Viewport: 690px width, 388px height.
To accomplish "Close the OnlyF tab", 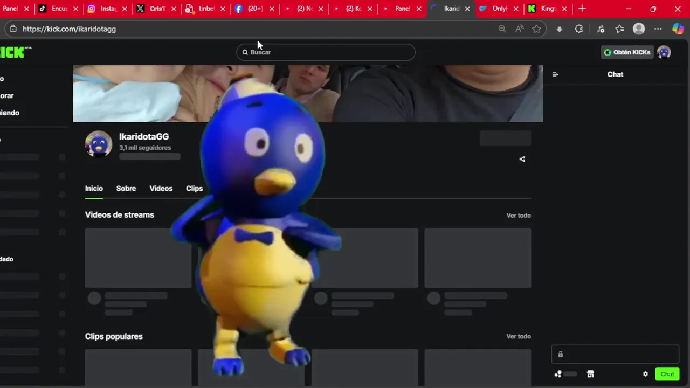I will [516, 9].
